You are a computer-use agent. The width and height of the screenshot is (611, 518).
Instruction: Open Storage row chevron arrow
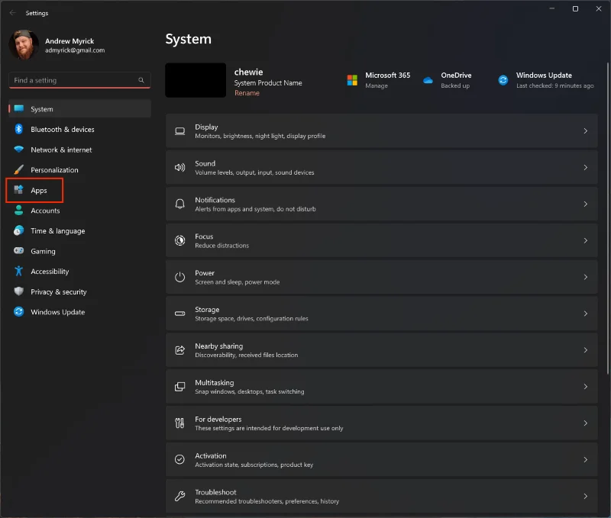coord(585,314)
